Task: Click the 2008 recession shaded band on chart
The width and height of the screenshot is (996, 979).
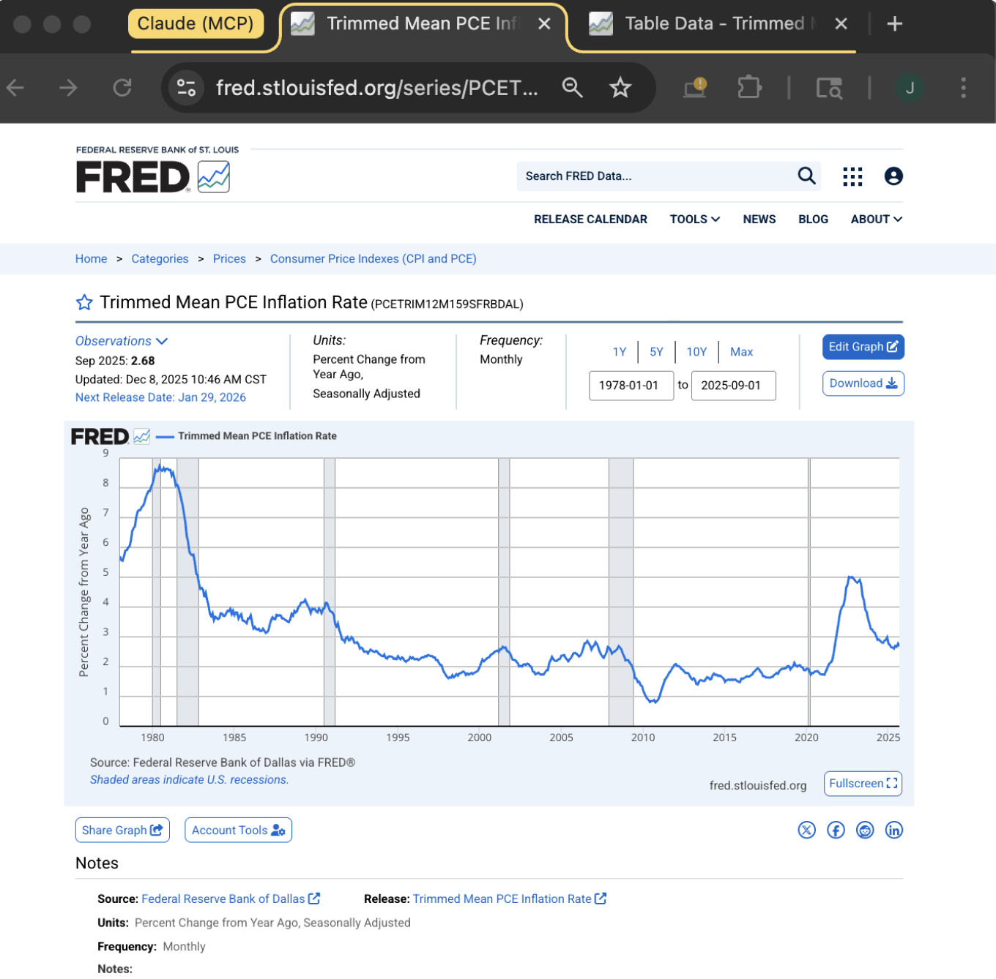Action: coord(621,591)
